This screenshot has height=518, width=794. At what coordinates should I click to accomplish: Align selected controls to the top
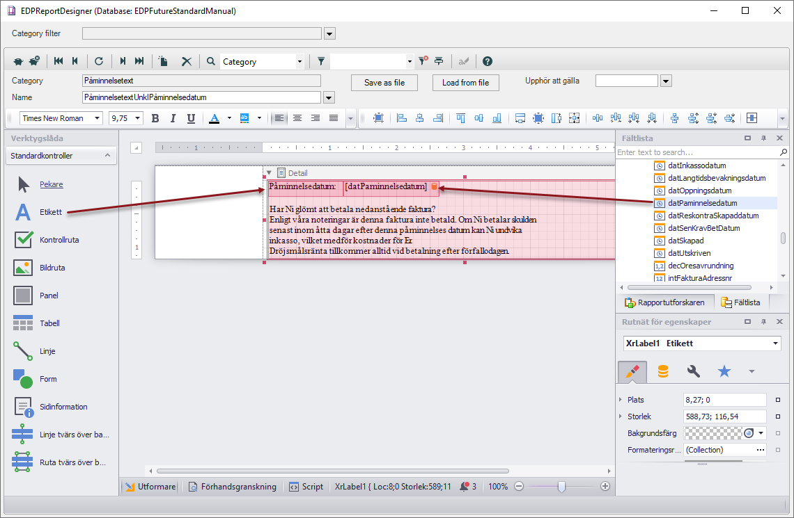pyautogui.click(x=460, y=118)
